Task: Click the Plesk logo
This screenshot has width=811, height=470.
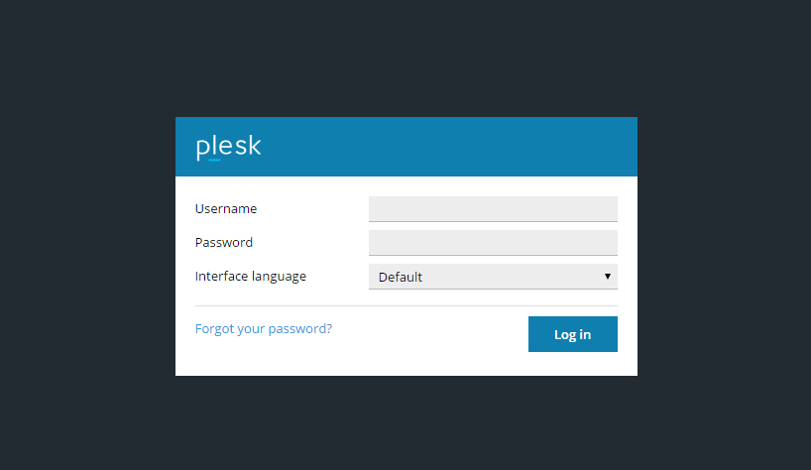Action: tap(228, 147)
